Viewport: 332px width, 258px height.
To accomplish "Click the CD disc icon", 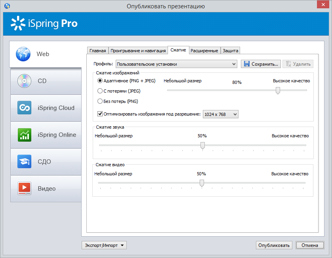I will [x=24, y=81].
